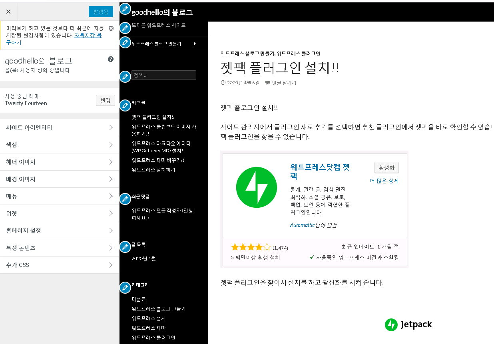
Task: Open goodhello의 블로그 site title in preview
Action: [x=162, y=12]
